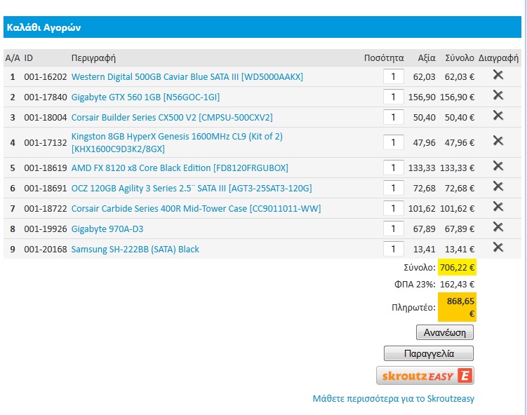Screen dimensions: 527x415
Task: Click the ID column header
Action: tap(29, 58)
